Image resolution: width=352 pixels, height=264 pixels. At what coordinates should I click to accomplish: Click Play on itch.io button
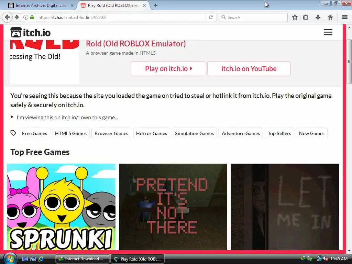pos(168,68)
